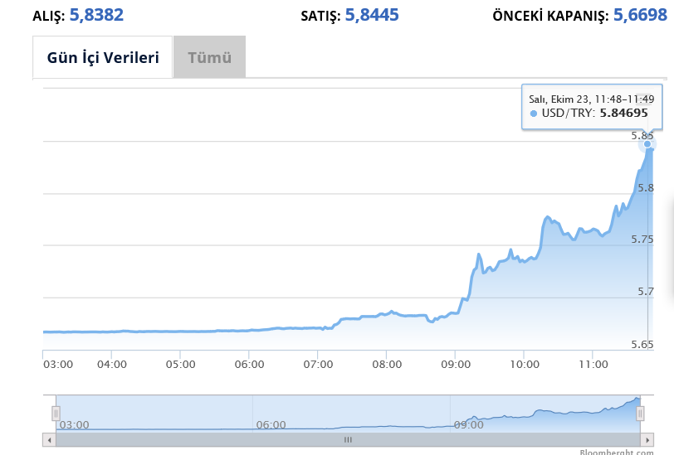Open the Tümü tab
The image size is (674, 455).
[x=209, y=58]
